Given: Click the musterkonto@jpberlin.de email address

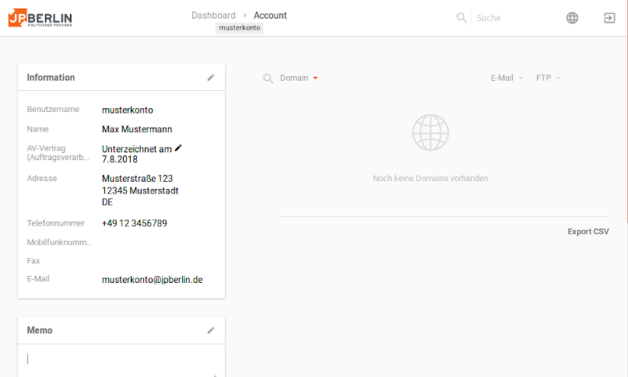Looking at the screenshot, I should (152, 280).
